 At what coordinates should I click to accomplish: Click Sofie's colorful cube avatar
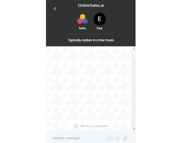(82, 19)
